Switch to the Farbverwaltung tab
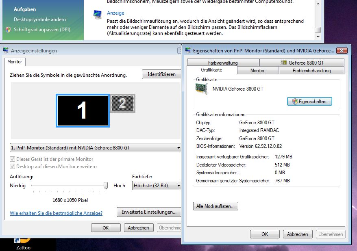Viewport: 357px width, 251px height. click(x=222, y=63)
